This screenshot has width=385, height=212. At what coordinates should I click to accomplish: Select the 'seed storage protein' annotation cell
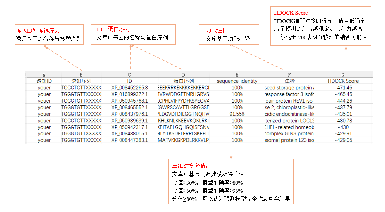click(x=289, y=88)
